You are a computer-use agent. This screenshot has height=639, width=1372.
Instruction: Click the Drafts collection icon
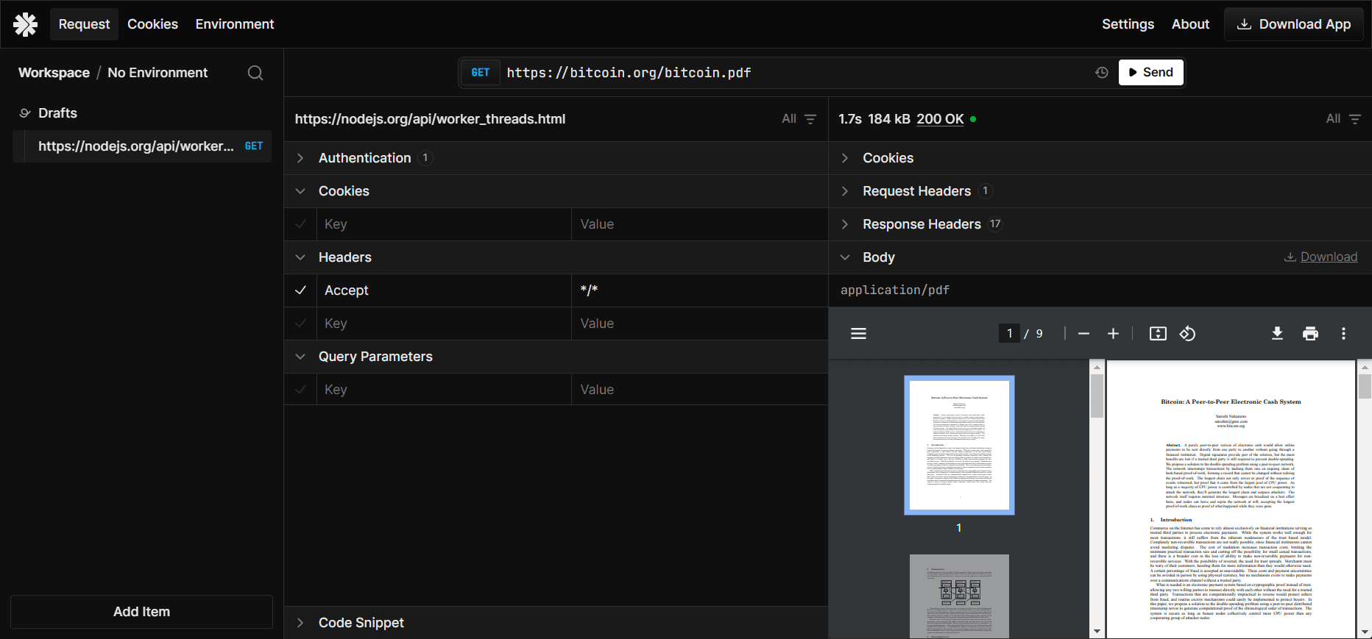pos(25,113)
